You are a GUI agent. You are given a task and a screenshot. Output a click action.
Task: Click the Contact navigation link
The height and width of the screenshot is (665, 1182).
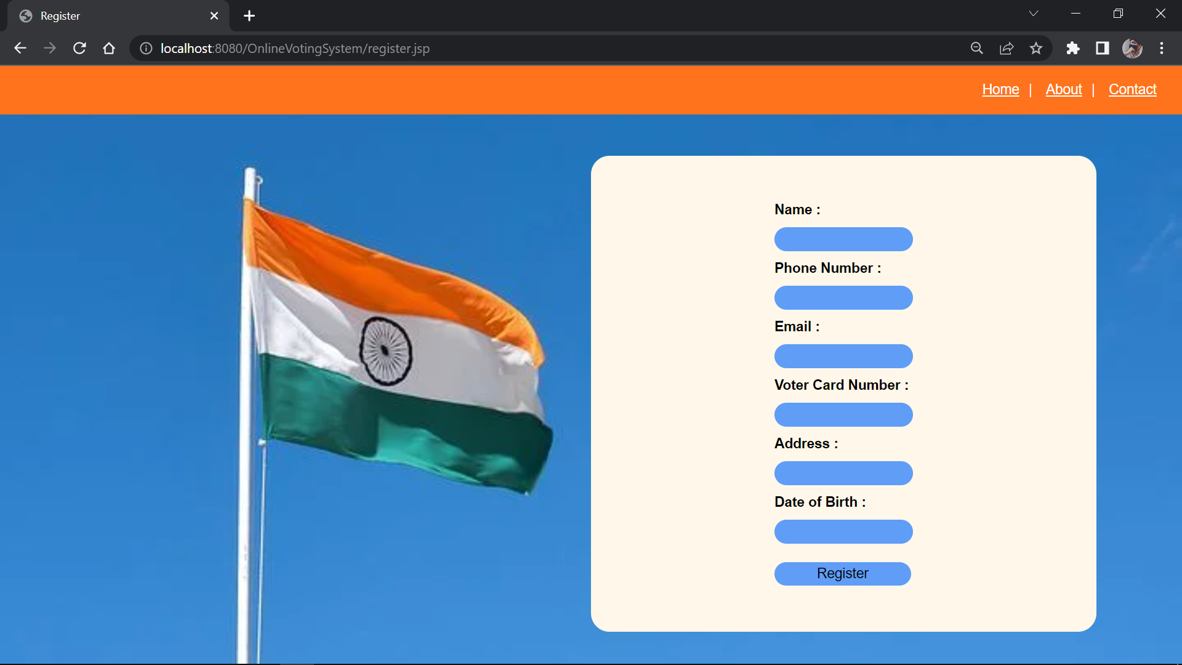[x=1132, y=89]
